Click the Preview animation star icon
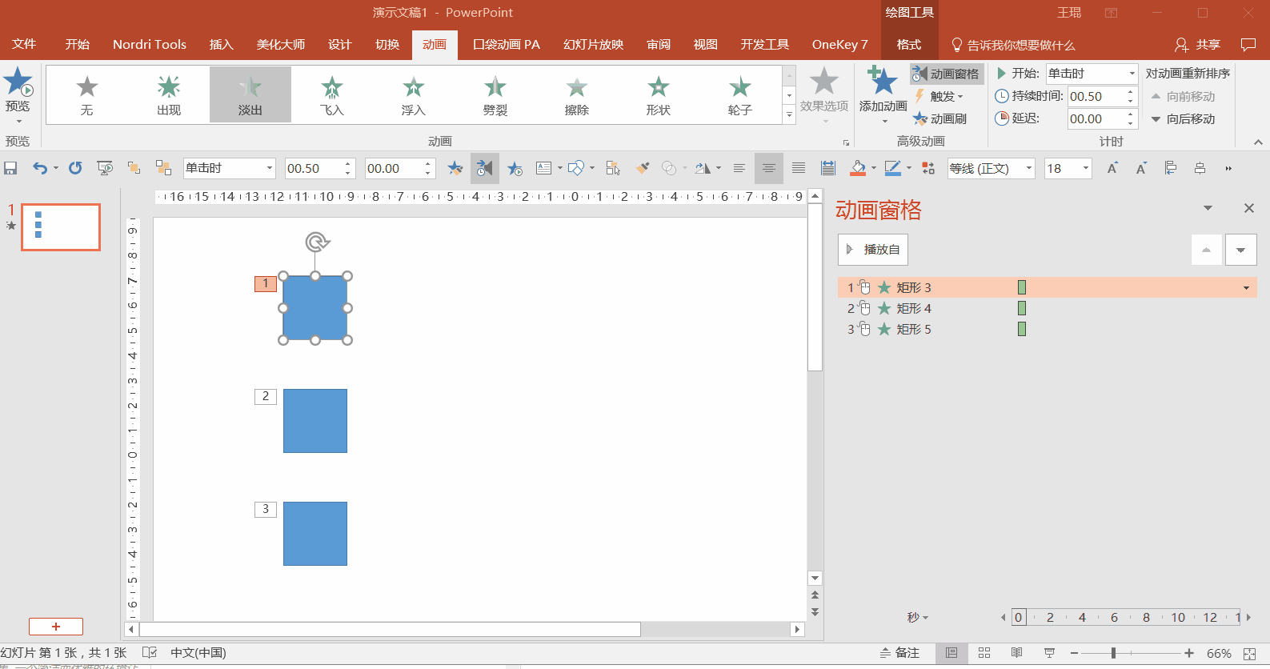Viewport: 1270px width, 669px height. (x=18, y=82)
